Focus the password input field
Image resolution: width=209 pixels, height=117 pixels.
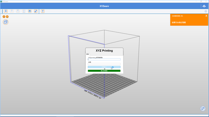coord(104,64)
